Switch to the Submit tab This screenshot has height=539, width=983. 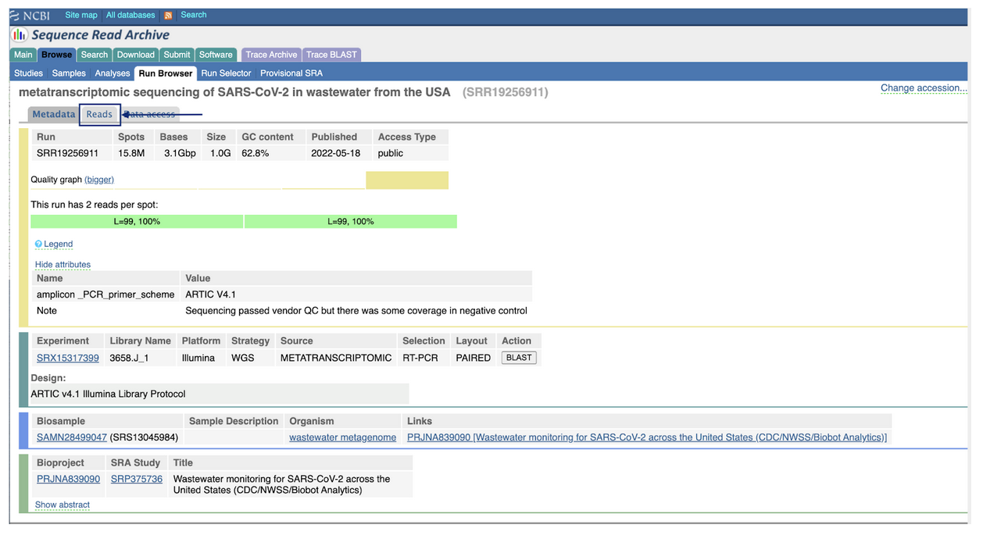(177, 55)
